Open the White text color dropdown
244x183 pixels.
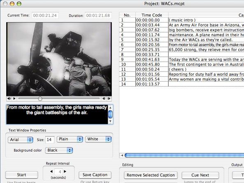coord(98,139)
